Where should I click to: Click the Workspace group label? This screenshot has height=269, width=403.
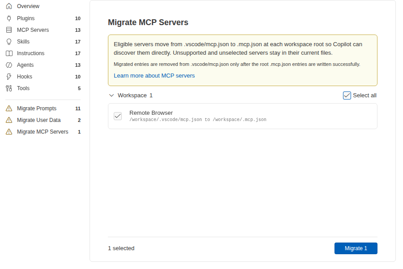click(132, 95)
